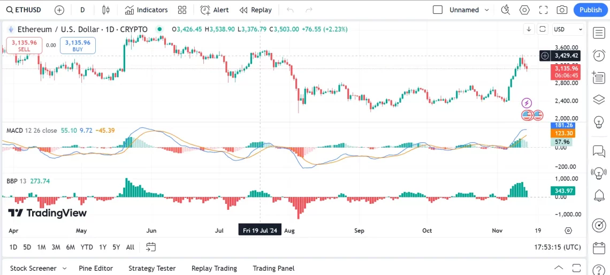
Task: Select the 6M time range
Action: 70,247
